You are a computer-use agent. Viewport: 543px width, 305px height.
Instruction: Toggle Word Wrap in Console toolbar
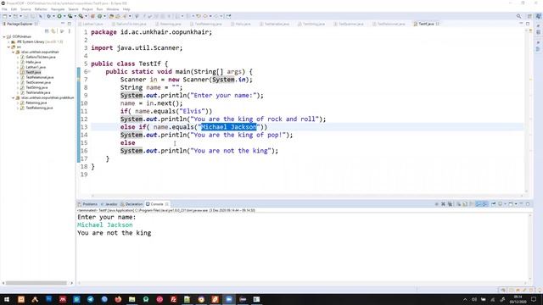point(472,204)
